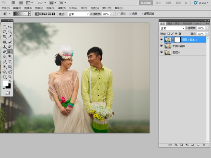Toggle lock position

coord(176,34)
